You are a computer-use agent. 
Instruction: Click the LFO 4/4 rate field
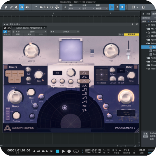point(57,73)
